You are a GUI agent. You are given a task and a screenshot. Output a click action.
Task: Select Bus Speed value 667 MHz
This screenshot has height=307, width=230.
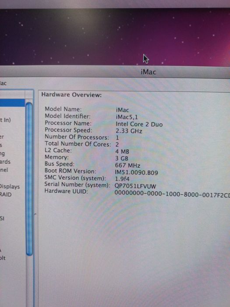coord(127,165)
